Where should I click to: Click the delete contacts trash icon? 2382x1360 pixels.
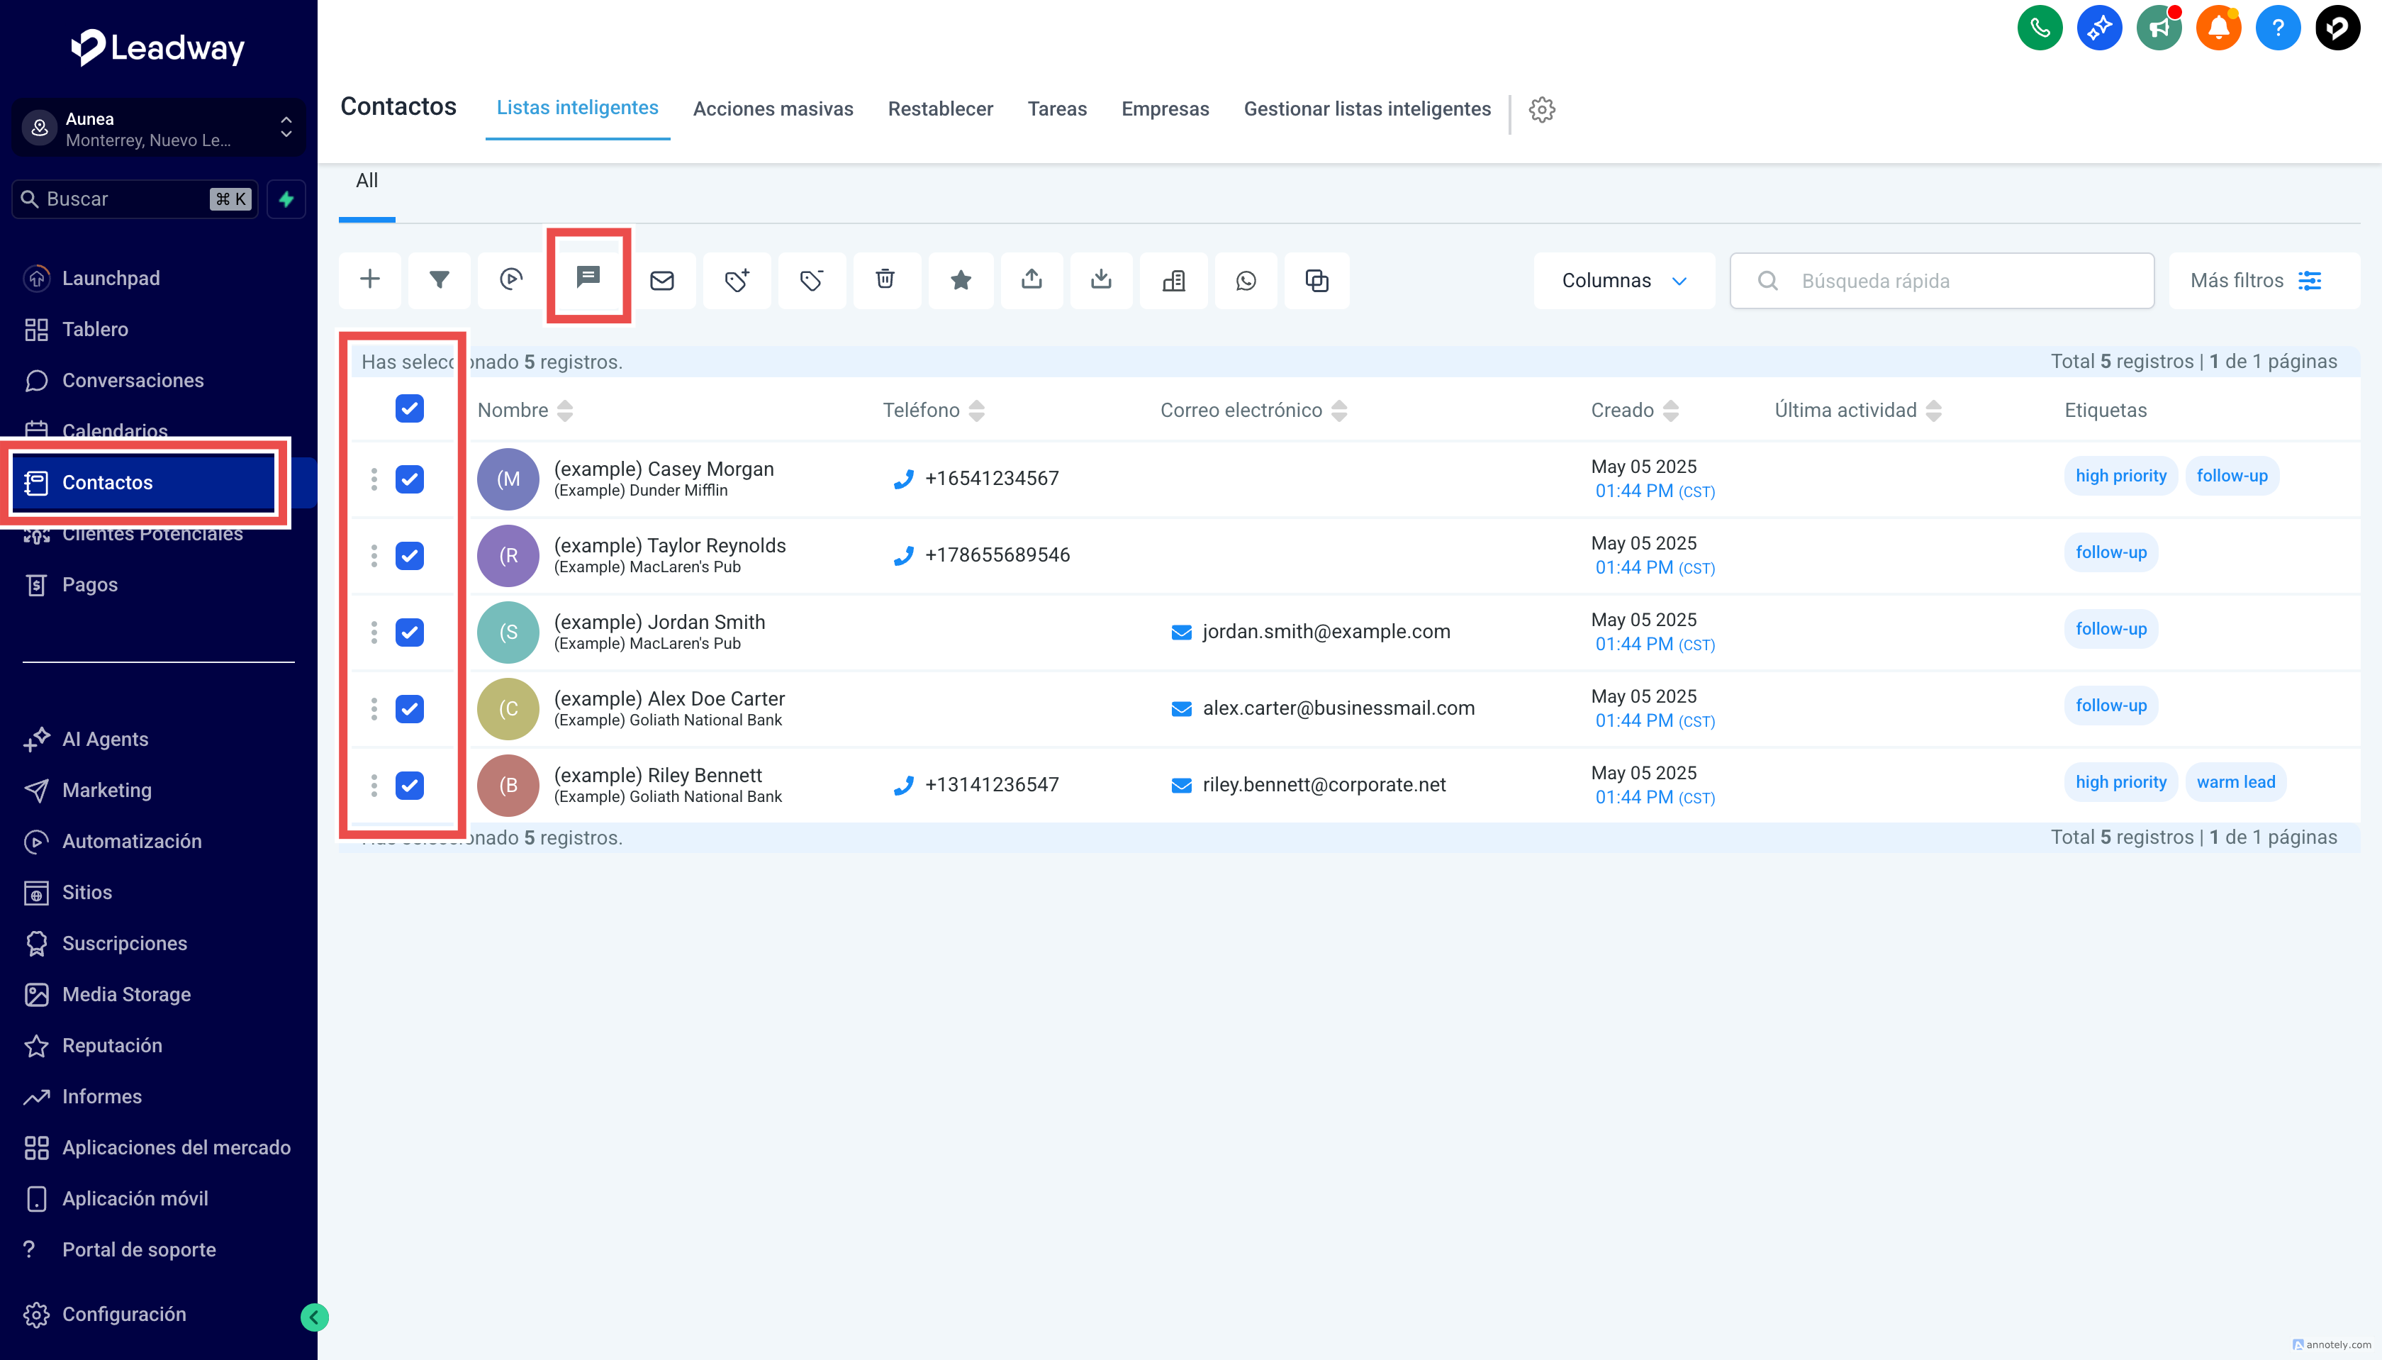click(x=885, y=279)
